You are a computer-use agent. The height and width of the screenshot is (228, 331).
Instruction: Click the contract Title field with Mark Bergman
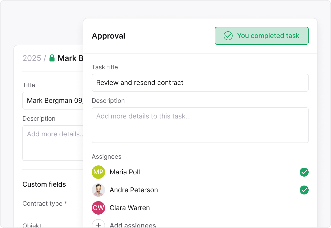pos(53,101)
